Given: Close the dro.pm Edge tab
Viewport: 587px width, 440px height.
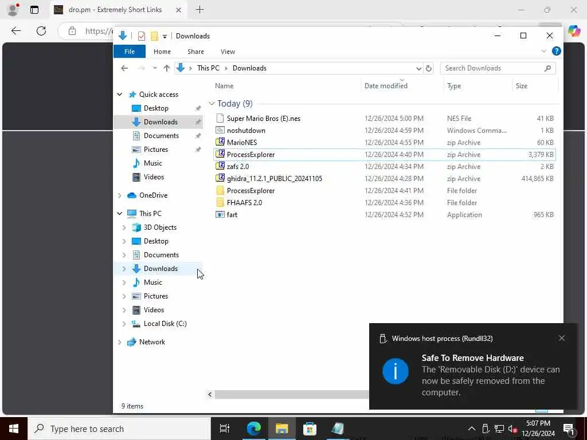Looking at the screenshot, I should coord(179,10).
